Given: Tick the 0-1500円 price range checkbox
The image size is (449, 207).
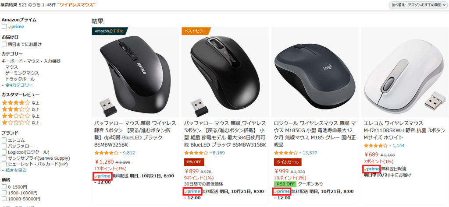Looking at the screenshot, I should [4, 186].
